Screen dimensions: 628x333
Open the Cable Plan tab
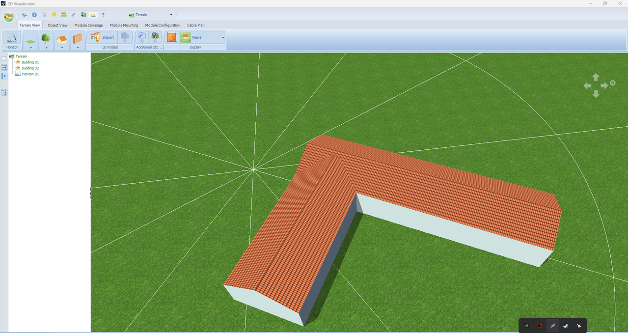[x=196, y=25]
